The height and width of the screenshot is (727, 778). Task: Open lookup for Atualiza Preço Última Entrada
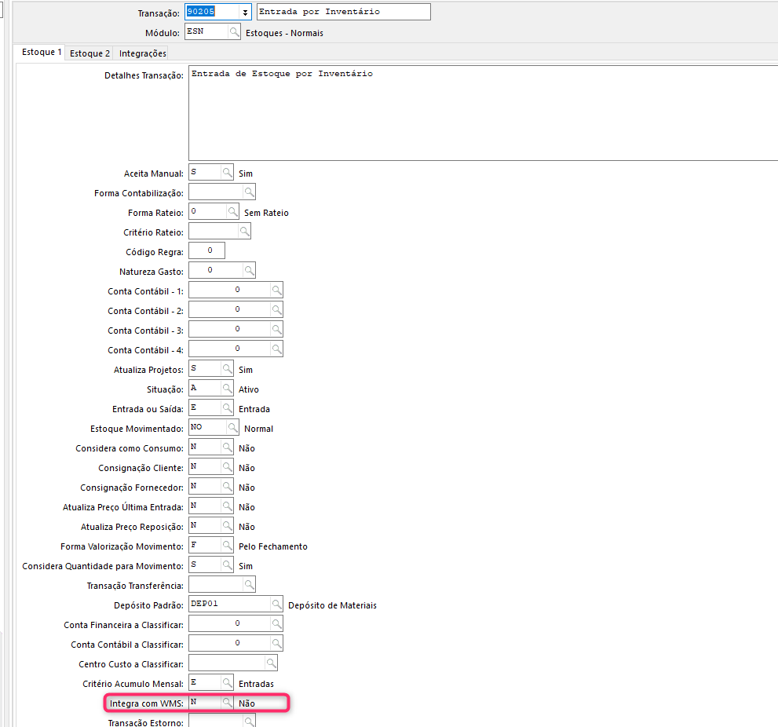[227, 506]
